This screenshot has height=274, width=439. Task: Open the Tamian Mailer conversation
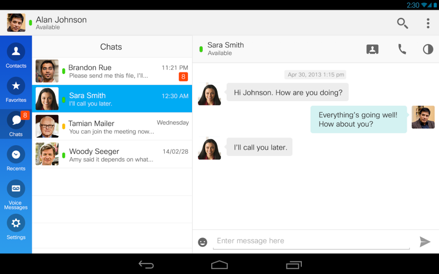click(x=112, y=126)
